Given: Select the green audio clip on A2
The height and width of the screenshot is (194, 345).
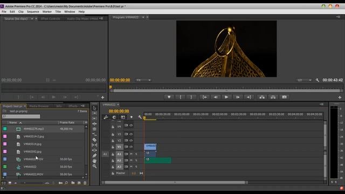Looking at the screenshot, I should click(158, 161).
